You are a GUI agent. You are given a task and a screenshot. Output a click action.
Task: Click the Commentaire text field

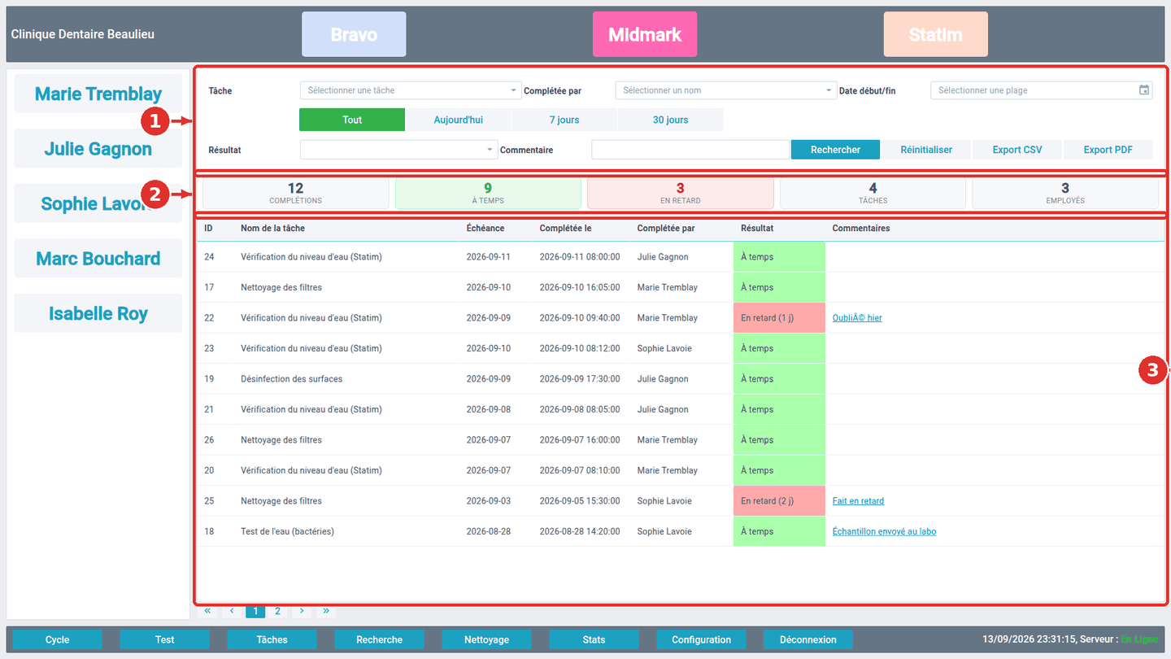click(x=690, y=150)
